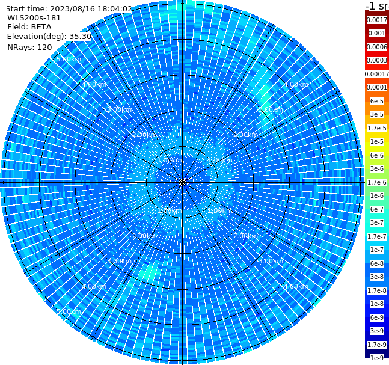
Task: Click the 1e-7 colorbar label
Action: point(377,250)
